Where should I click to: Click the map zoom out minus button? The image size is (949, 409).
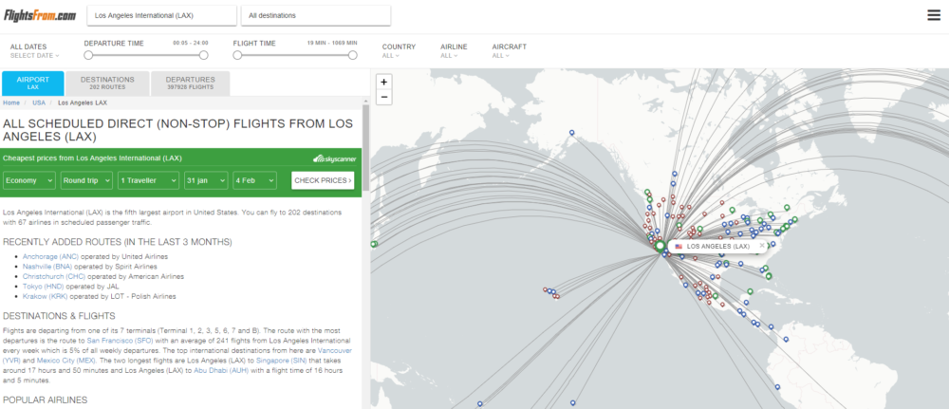[383, 97]
